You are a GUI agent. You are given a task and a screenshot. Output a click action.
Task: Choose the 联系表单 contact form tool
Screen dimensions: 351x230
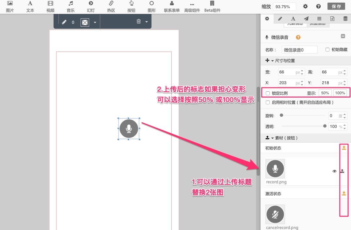172,6
